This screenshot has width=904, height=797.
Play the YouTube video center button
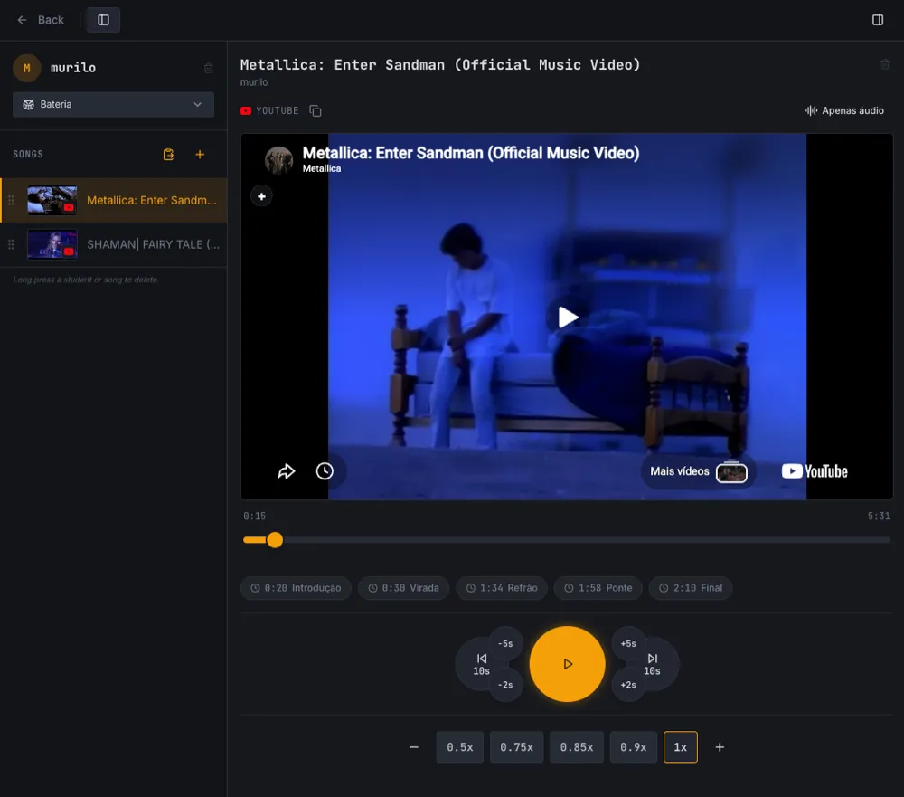tap(568, 317)
